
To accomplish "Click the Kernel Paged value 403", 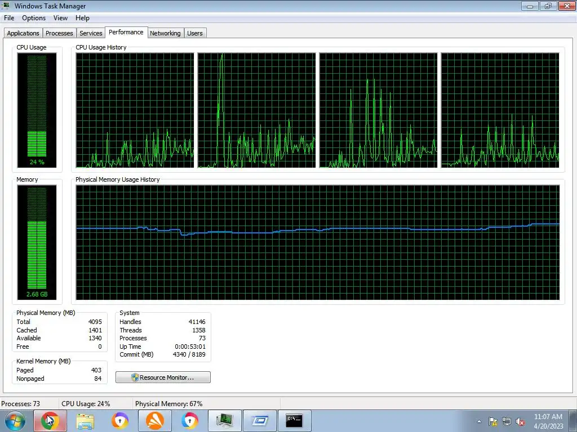I will [96, 370].
